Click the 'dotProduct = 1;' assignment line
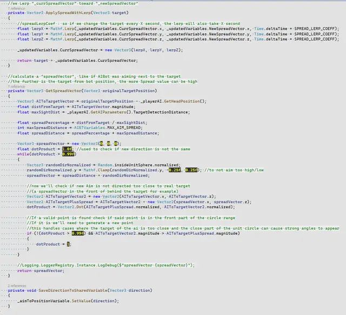Viewport: 346px width, 315px height. click(54, 244)
